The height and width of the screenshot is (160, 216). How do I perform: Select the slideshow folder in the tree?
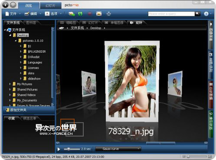tap(34, 79)
